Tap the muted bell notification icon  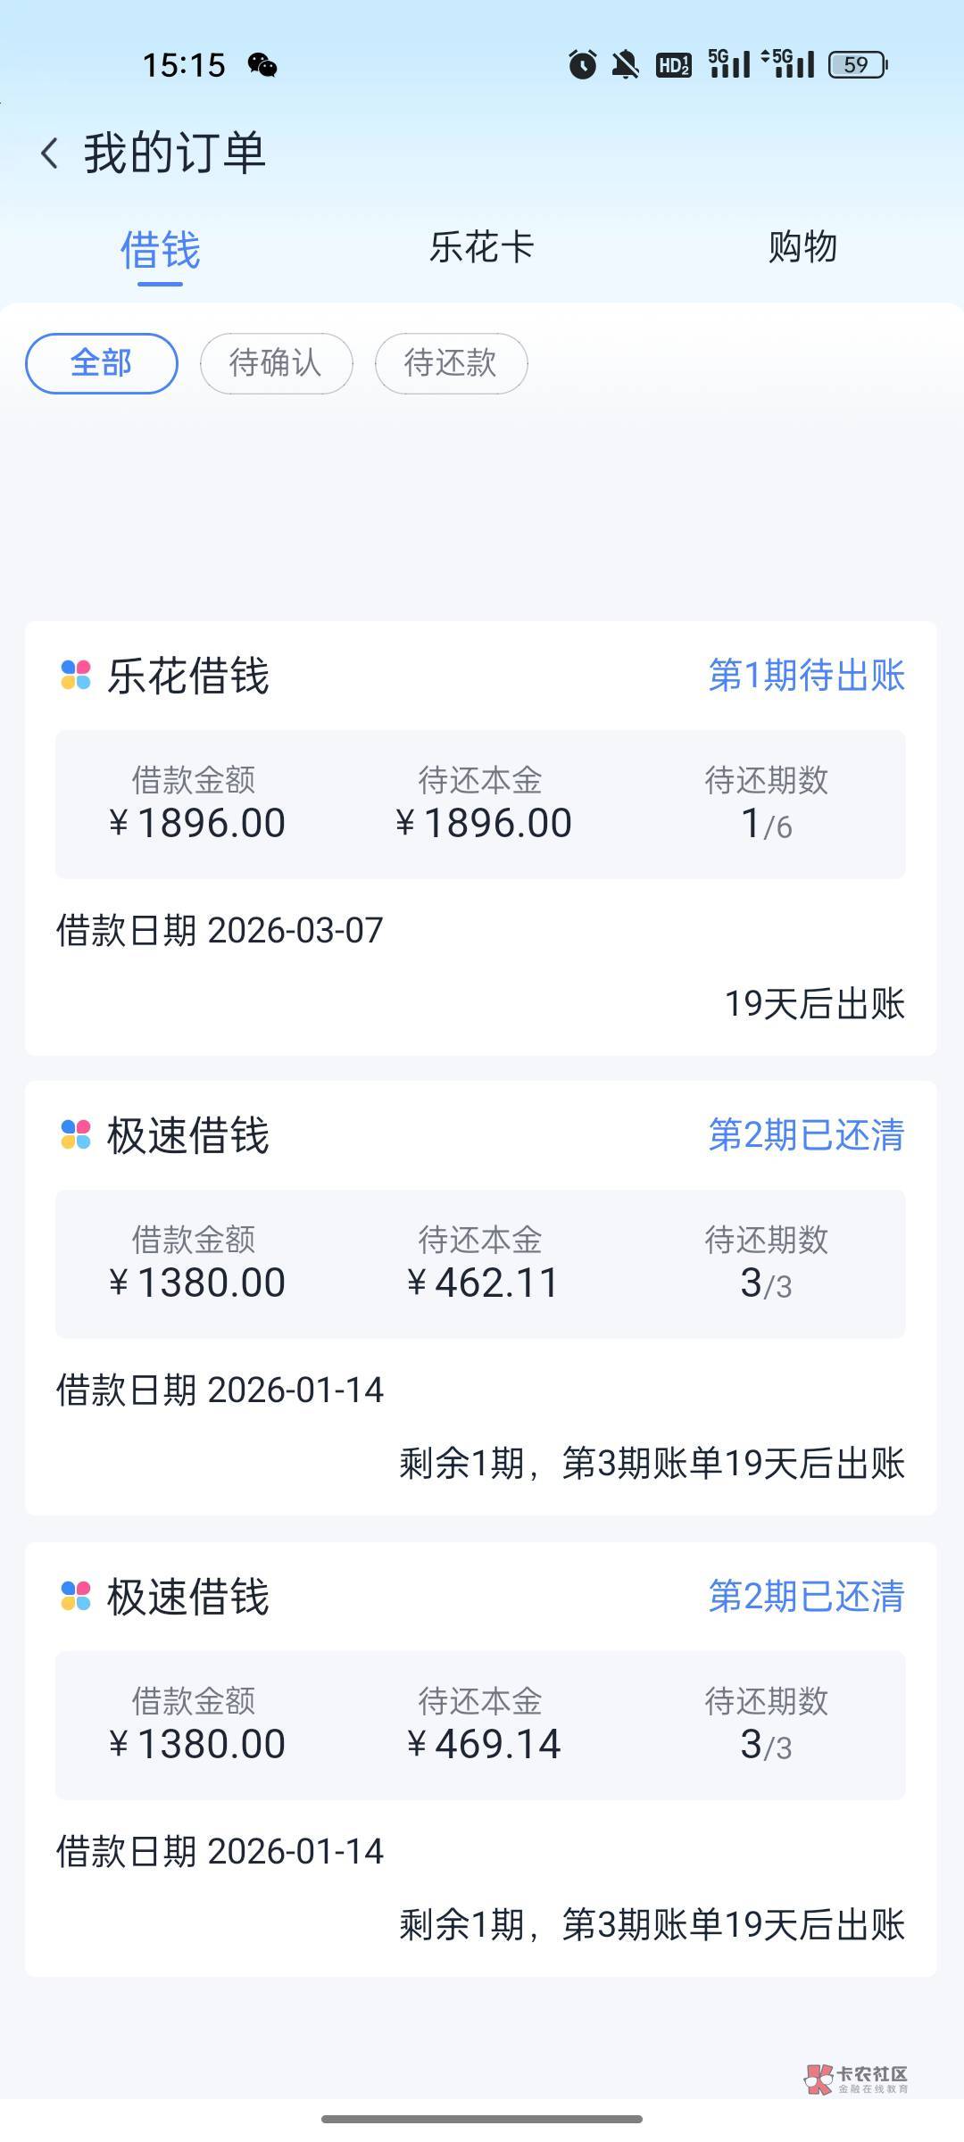tap(626, 64)
